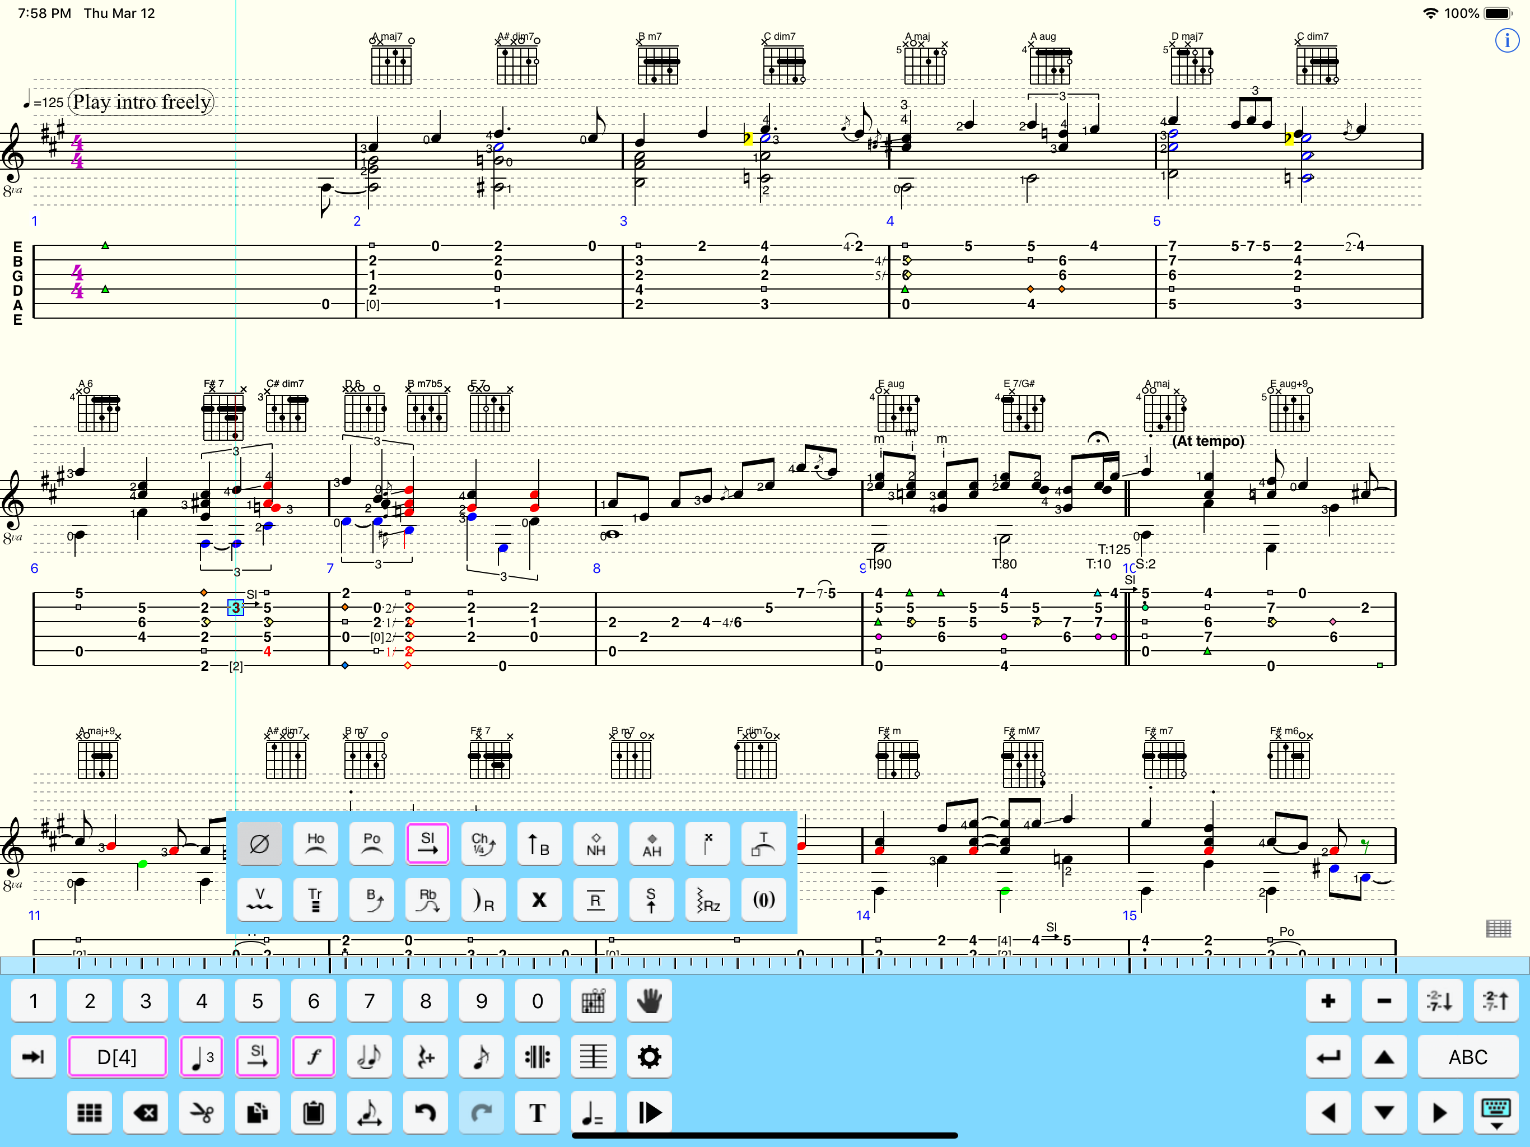Open the settings gear menu

(x=649, y=1057)
